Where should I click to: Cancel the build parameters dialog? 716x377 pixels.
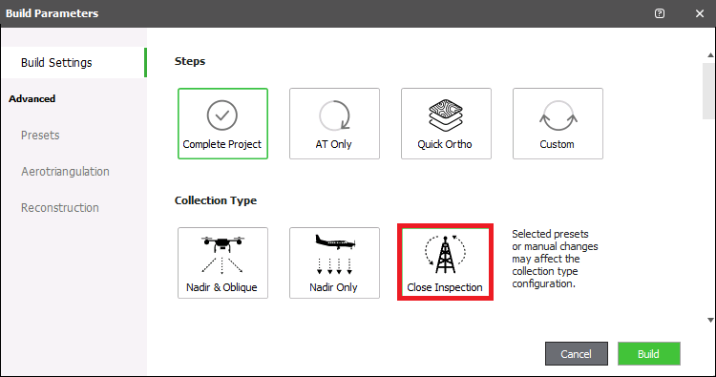point(577,354)
